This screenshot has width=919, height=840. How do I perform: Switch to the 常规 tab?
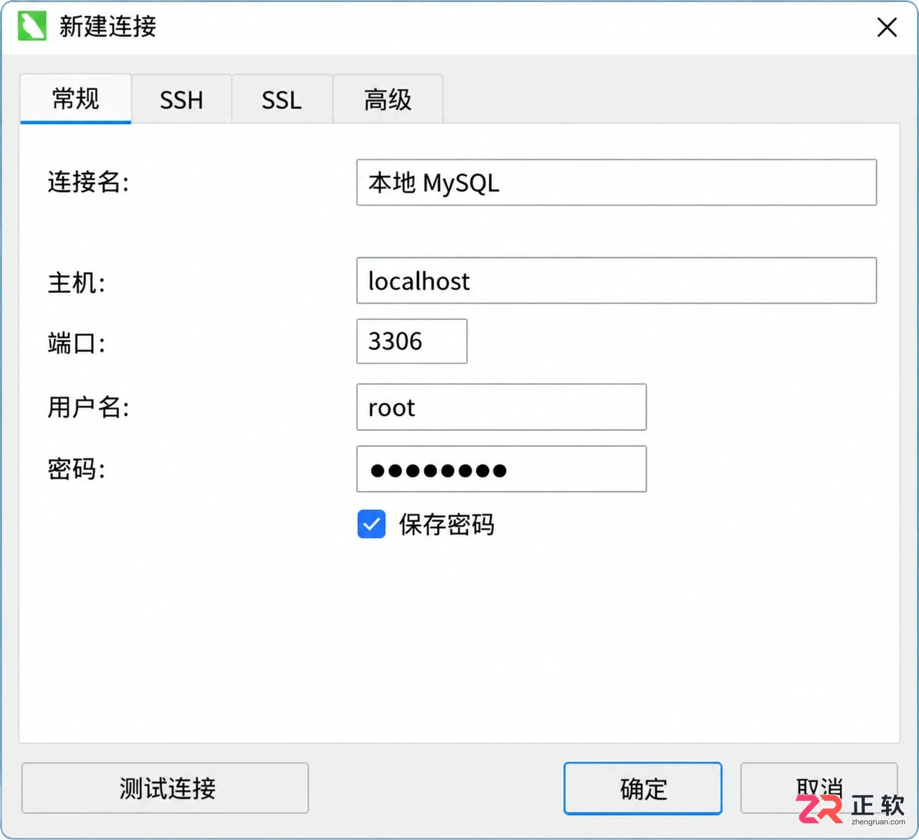76,99
